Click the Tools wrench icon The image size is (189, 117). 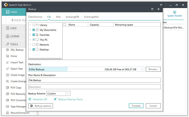[8, 44]
